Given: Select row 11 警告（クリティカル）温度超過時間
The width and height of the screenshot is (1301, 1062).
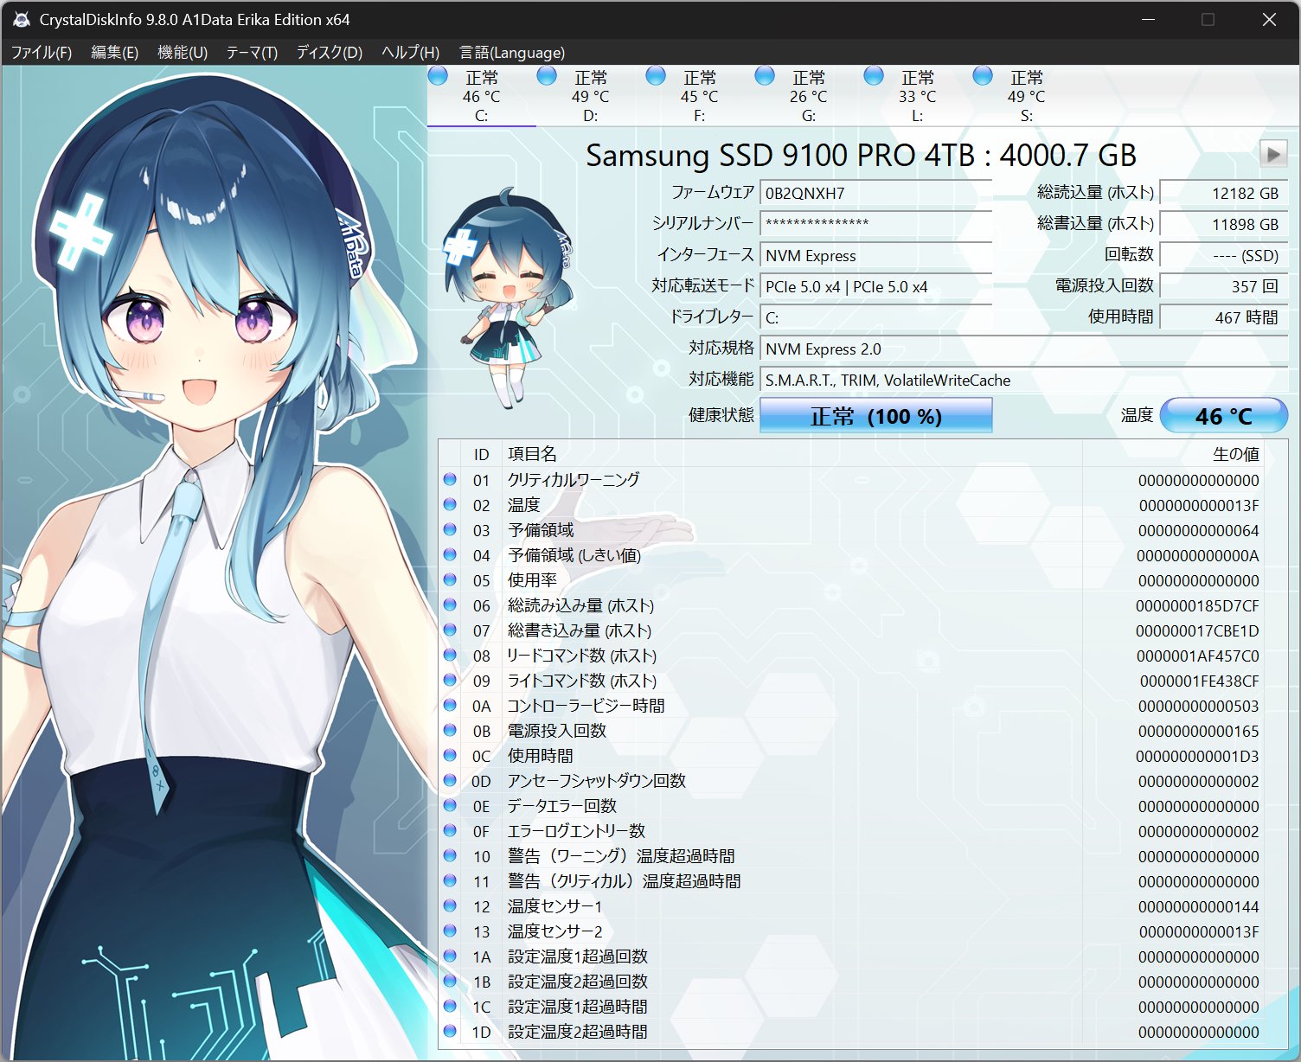Looking at the screenshot, I should click(x=851, y=881).
